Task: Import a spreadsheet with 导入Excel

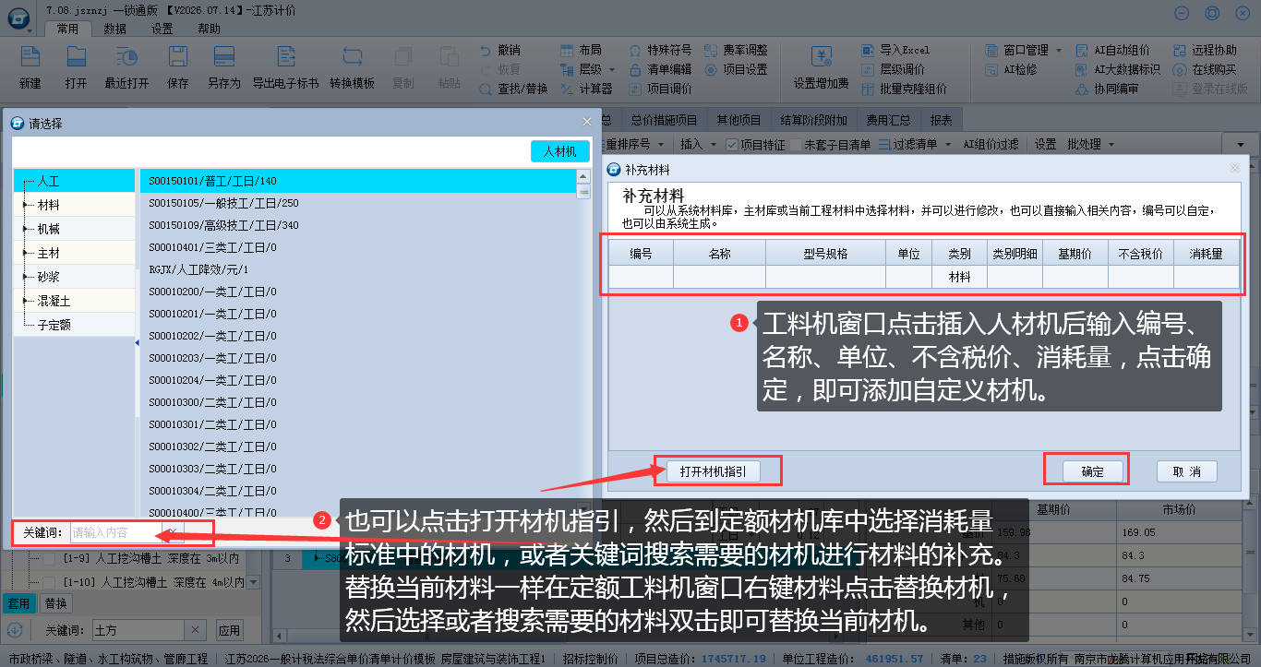Action: point(895,50)
